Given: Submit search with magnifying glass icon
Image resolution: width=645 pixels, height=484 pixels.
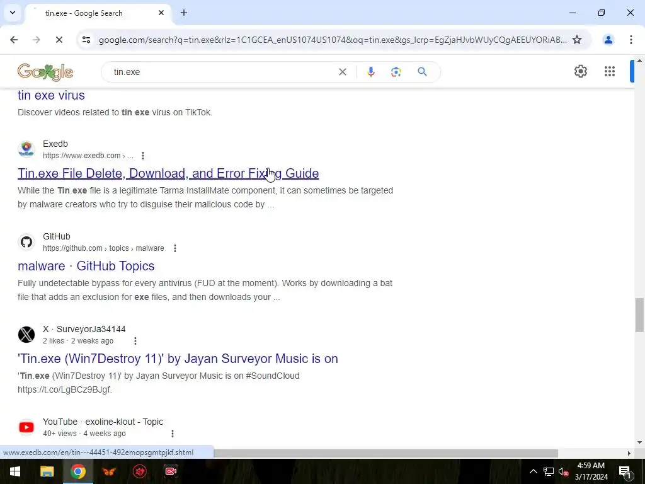Looking at the screenshot, I should click(x=422, y=72).
